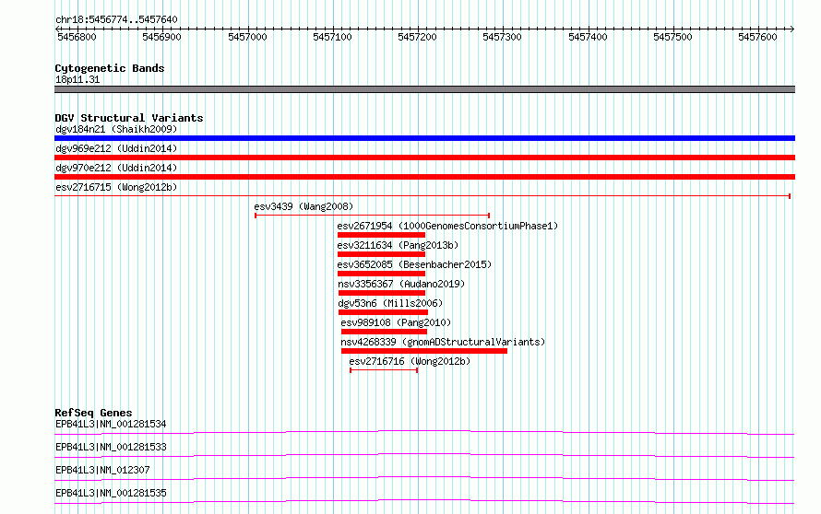Click ruler position 5457300
The height and width of the screenshot is (514, 821).
pos(502,37)
